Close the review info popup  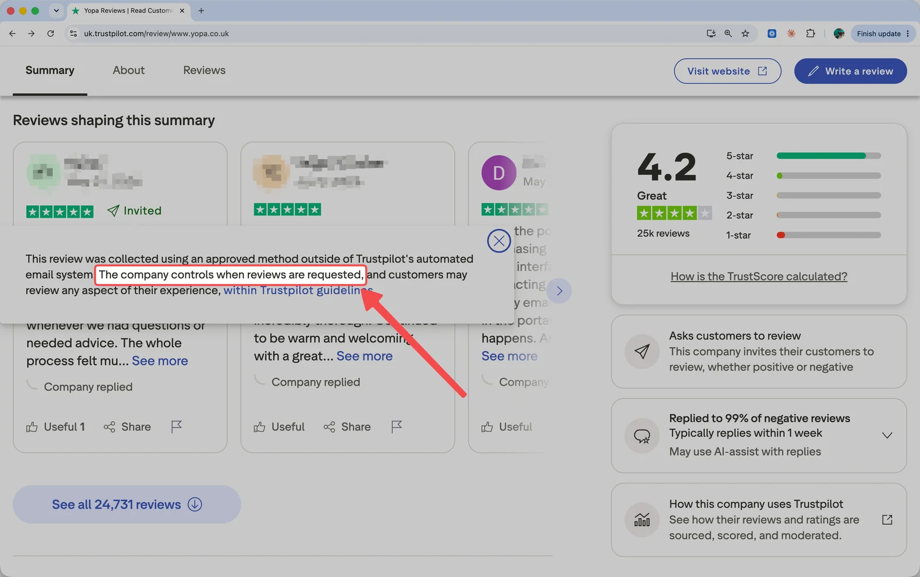click(x=499, y=241)
